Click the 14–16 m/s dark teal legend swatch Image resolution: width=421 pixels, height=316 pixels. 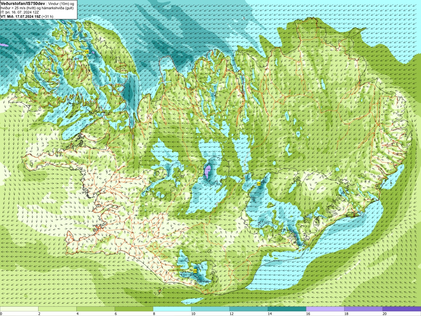(x=287, y=309)
